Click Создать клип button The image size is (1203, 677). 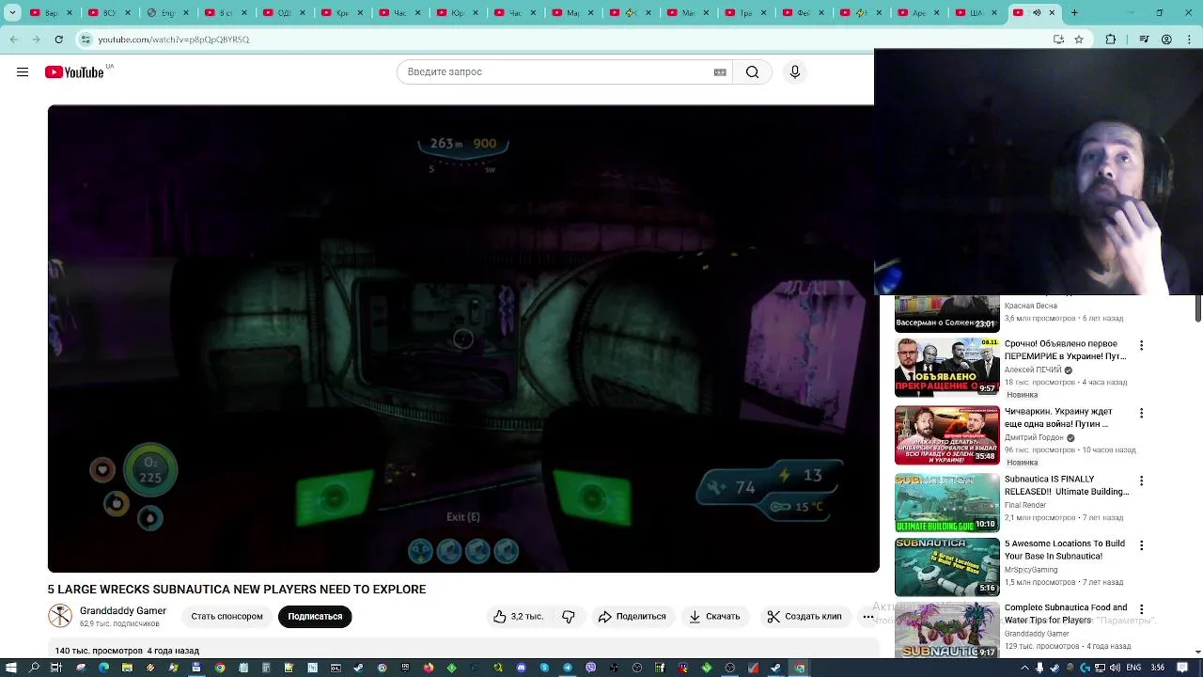(805, 617)
